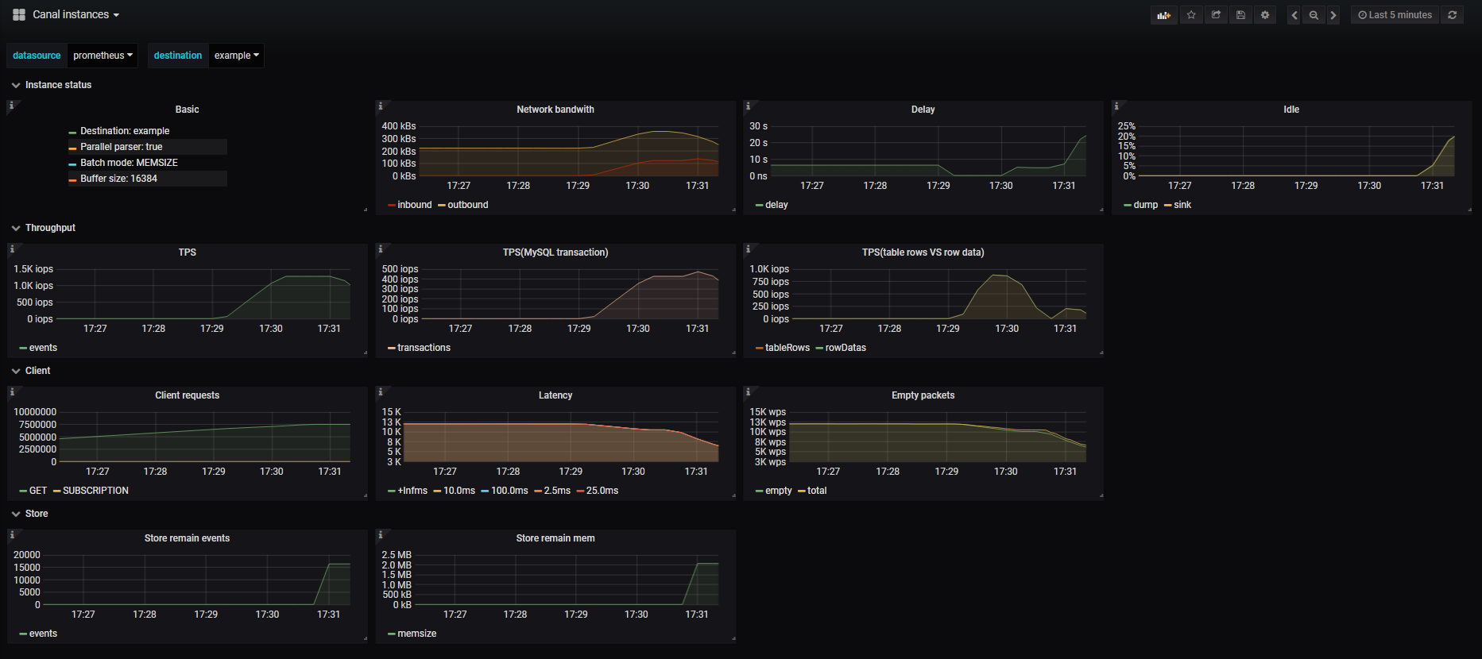
Task: Open the Network bandwith panel title menu
Action: [555, 110]
